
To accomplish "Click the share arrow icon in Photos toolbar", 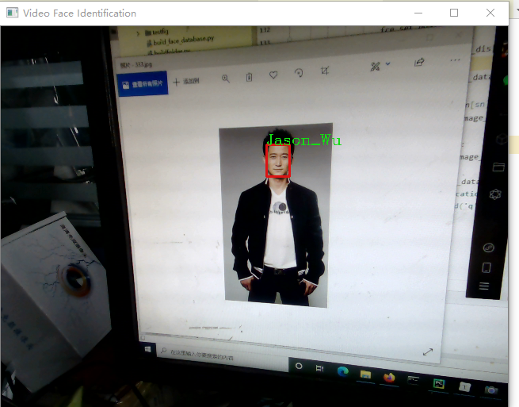I will (x=419, y=63).
